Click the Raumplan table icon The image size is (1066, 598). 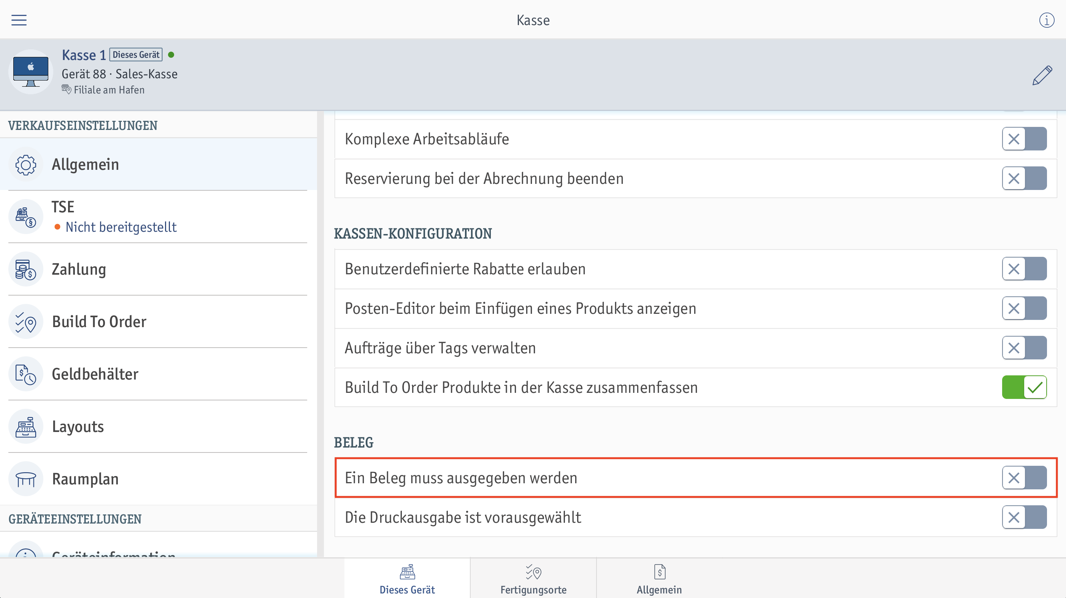point(25,479)
